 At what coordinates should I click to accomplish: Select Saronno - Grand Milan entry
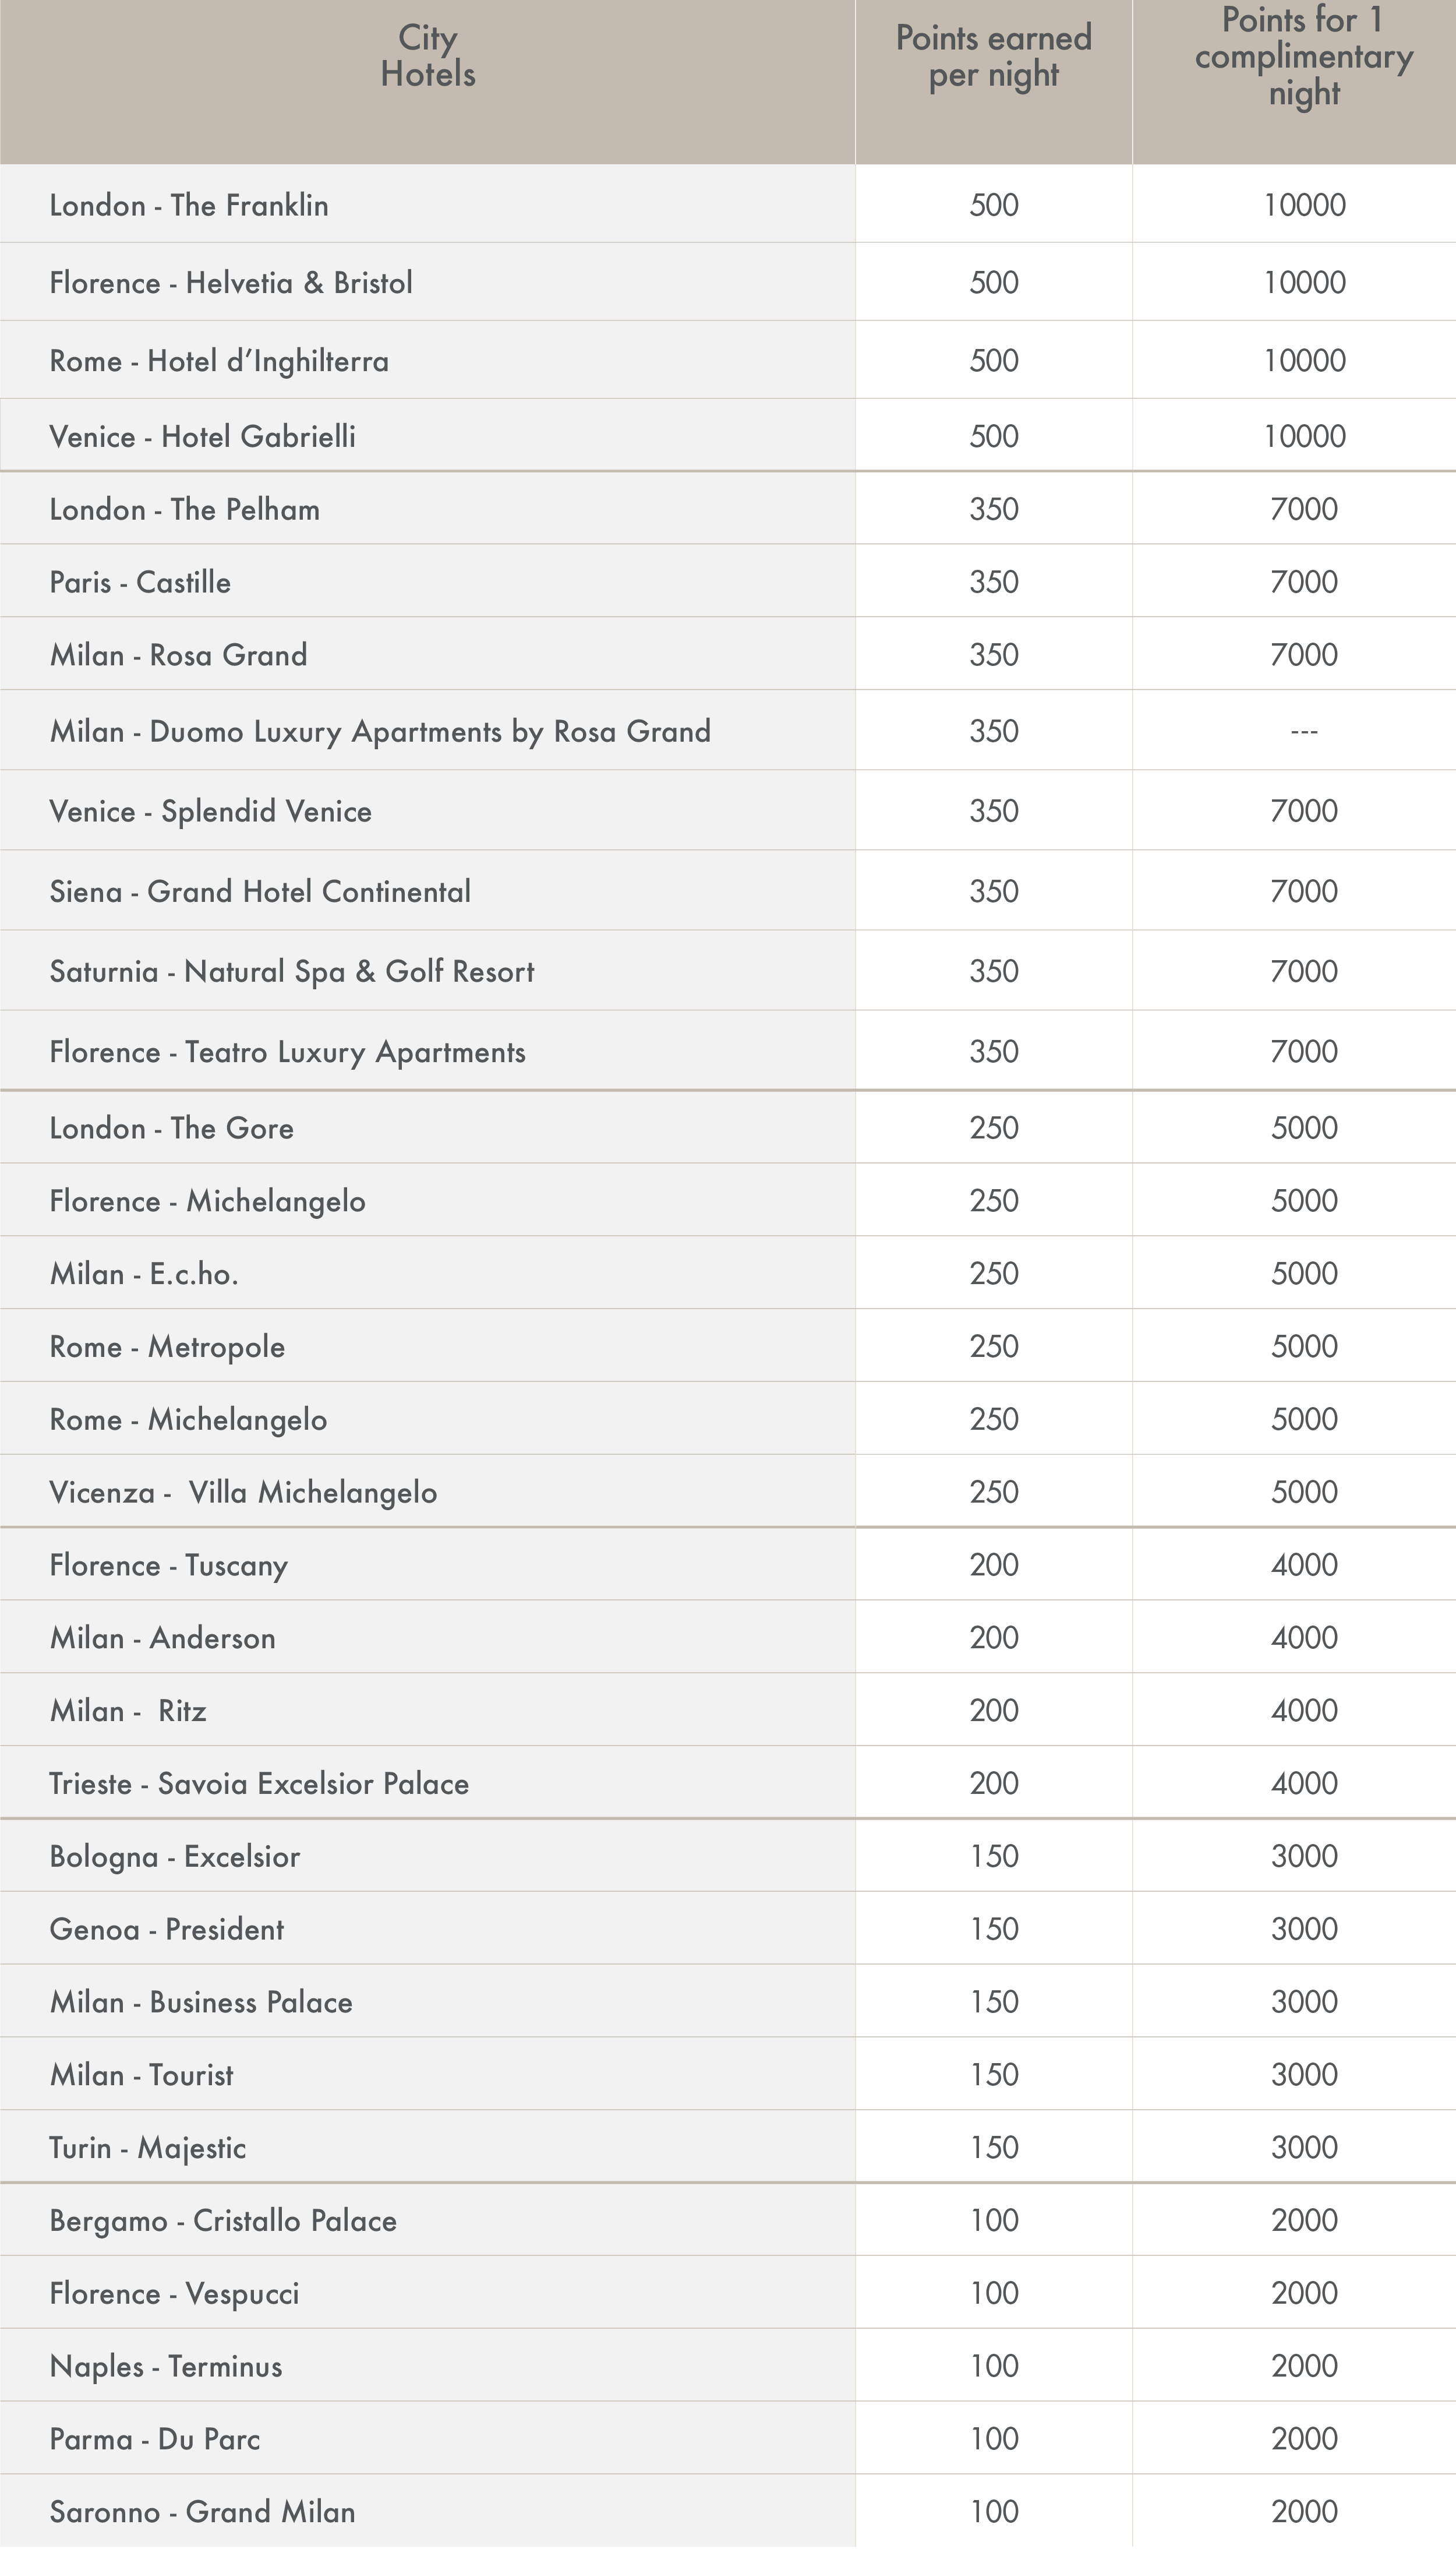(202, 2512)
